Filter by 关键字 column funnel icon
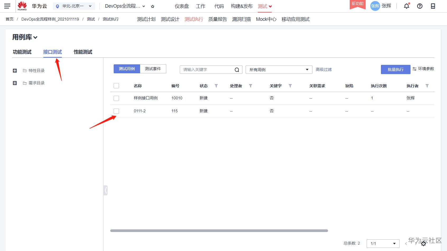This screenshot has height=251, width=447. (x=290, y=86)
